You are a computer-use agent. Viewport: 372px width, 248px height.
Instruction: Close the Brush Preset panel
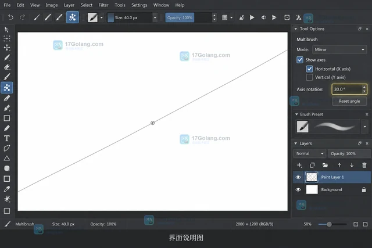click(x=367, y=114)
